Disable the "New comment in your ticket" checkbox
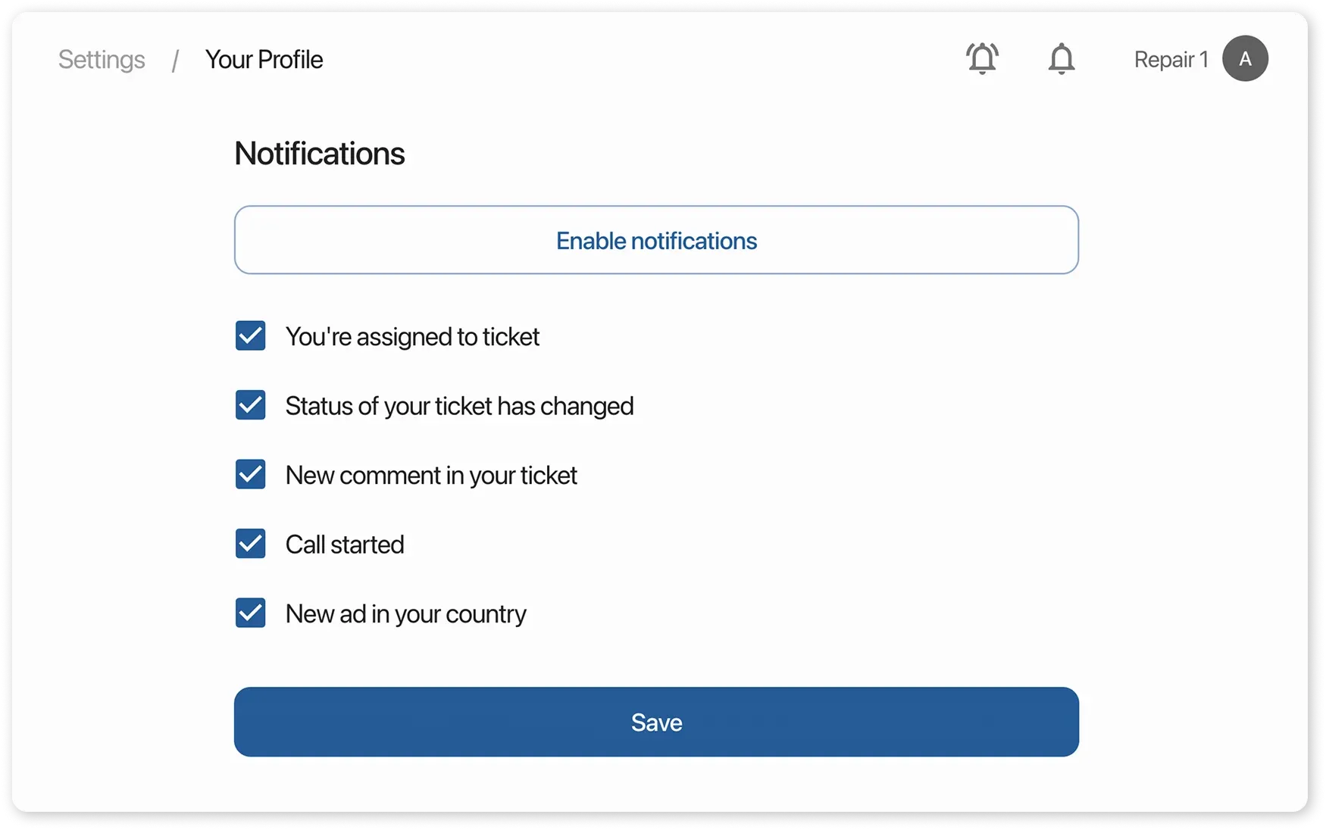This screenshot has height=830, width=1326. [251, 475]
